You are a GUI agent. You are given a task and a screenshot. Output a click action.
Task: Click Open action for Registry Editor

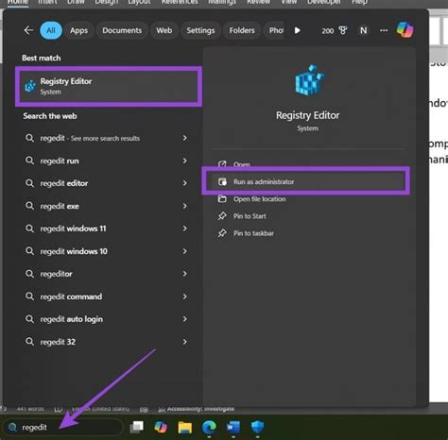tap(242, 164)
